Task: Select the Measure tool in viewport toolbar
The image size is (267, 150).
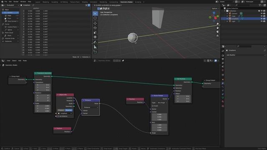Action: pos(95,47)
